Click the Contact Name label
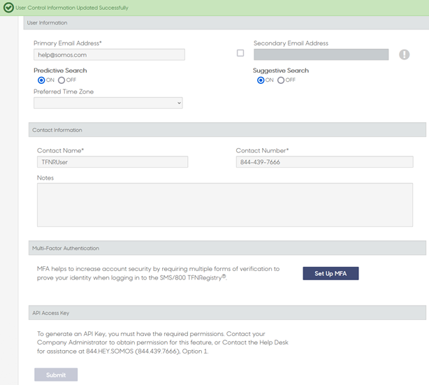 (60, 150)
